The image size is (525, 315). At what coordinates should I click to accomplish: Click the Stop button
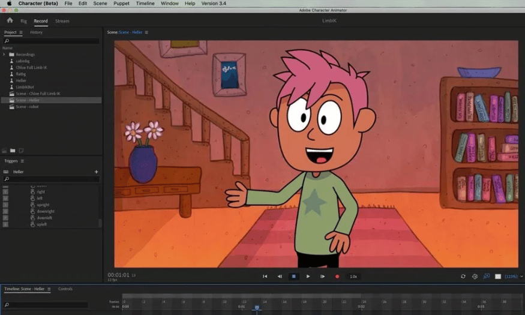point(293,277)
